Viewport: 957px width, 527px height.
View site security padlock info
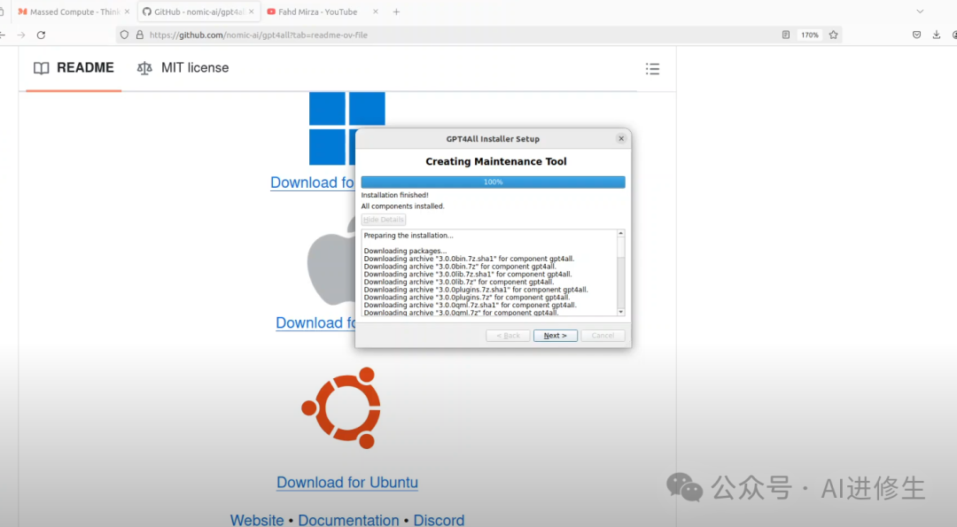[140, 35]
